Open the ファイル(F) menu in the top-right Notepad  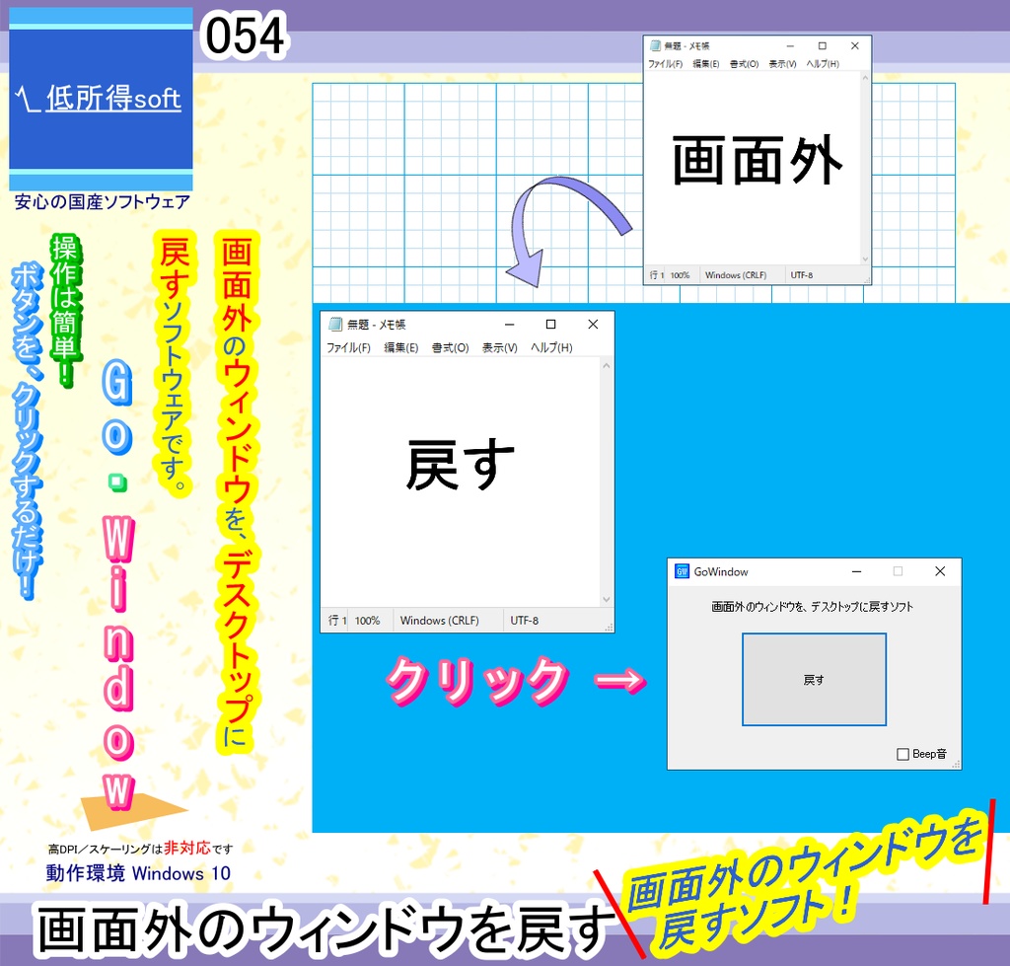pyautogui.click(x=667, y=62)
